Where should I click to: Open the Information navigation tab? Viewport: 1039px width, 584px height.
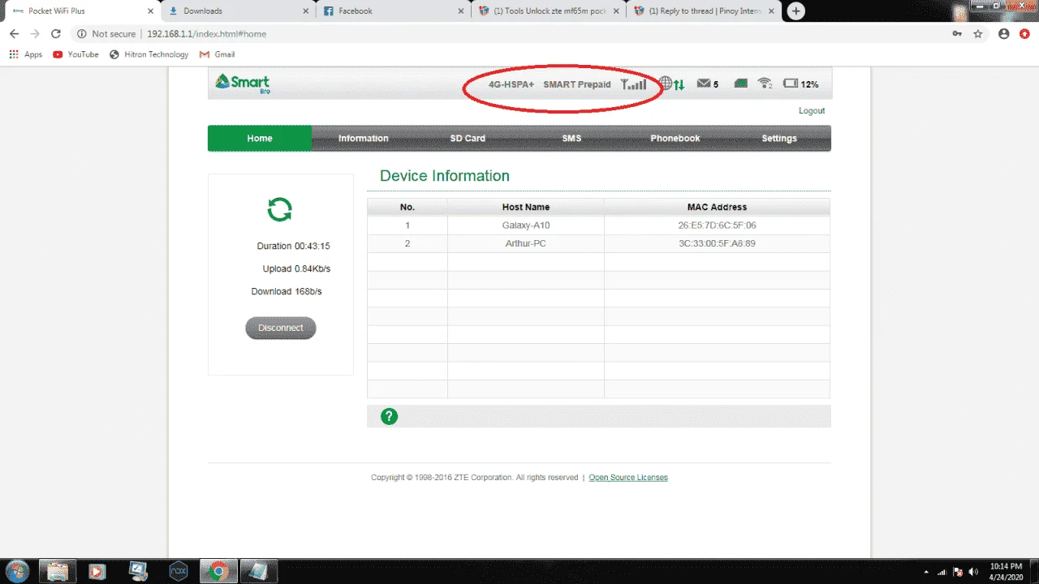tap(364, 138)
